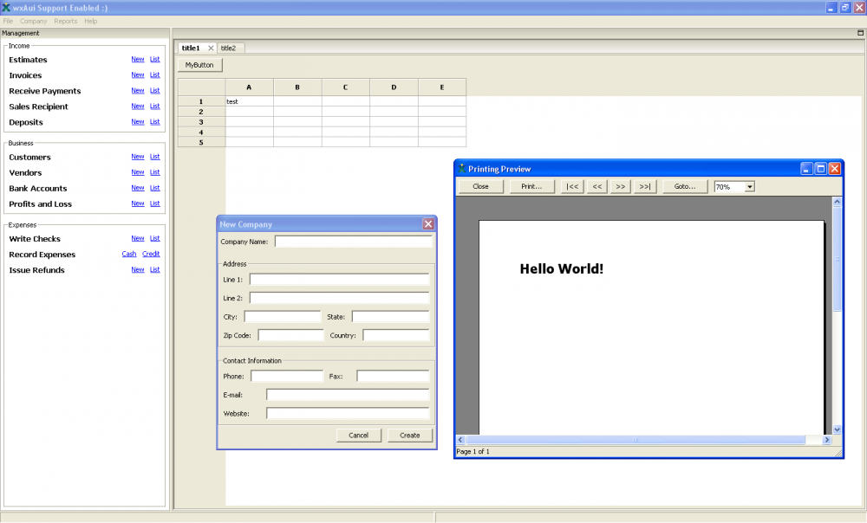Click the scroll-up arrow in Printing Preview
Image resolution: width=867 pixels, height=523 pixels.
837,202
